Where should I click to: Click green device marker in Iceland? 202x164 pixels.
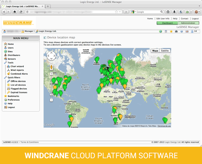[97, 60]
